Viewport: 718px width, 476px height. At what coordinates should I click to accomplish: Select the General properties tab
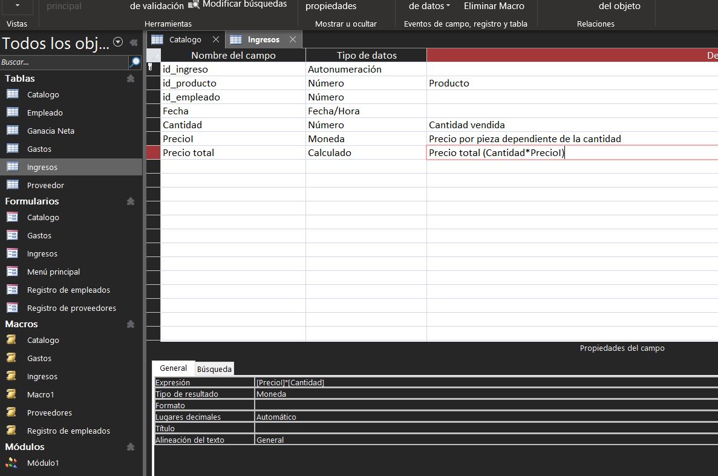[x=173, y=368]
